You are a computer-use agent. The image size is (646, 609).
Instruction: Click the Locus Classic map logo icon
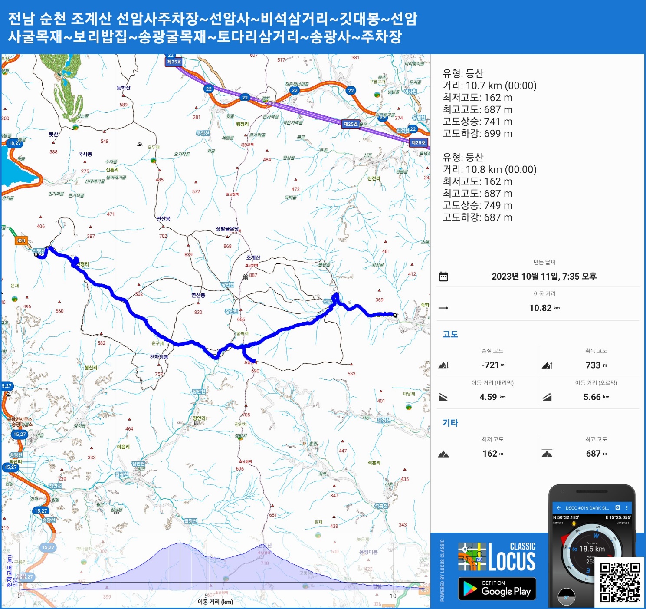472,556
